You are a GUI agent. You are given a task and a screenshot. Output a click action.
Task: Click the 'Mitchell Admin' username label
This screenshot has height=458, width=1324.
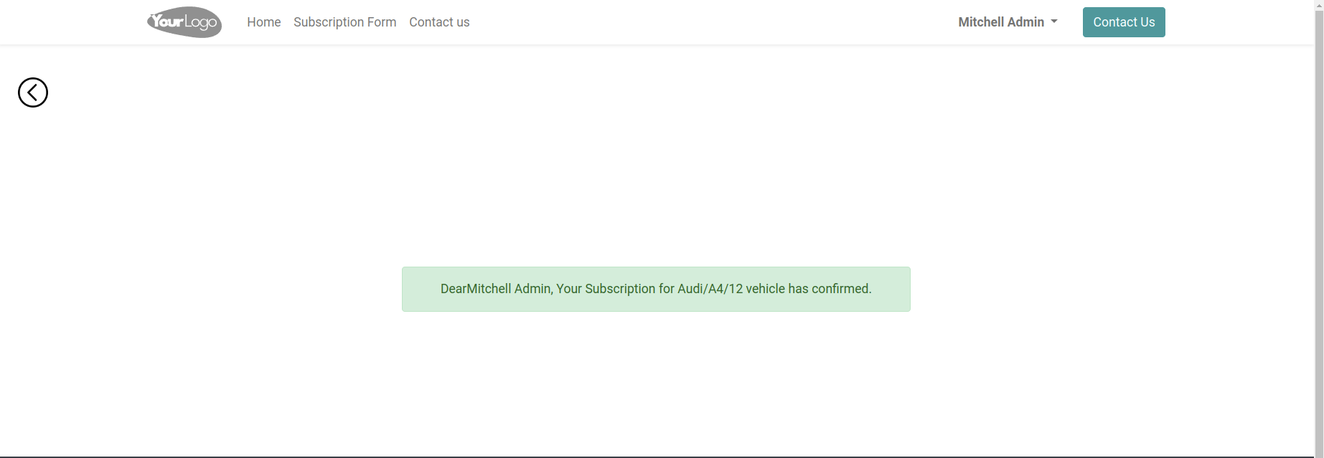coord(1001,22)
